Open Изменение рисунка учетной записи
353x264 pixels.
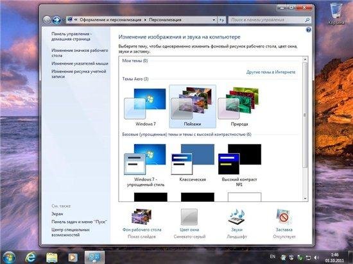point(78,74)
